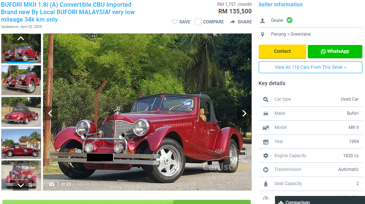365x204 pixels.
Task: Select the fourth thumbnail showing side view
Action: (21, 144)
